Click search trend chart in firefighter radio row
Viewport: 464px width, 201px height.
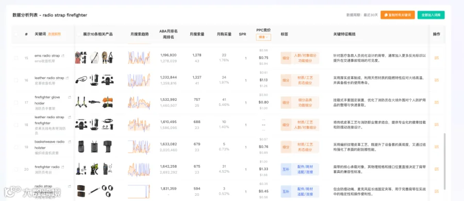(x=139, y=169)
